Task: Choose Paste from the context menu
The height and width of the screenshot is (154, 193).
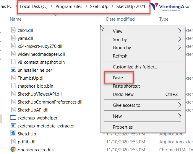Action: tap(142, 78)
